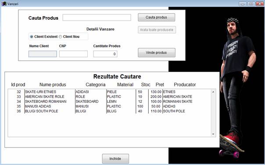Focus the CNP input field

pyautogui.click(x=73, y=54)
